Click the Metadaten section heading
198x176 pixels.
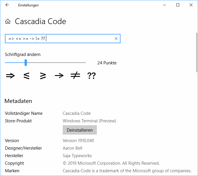(18, 101)
